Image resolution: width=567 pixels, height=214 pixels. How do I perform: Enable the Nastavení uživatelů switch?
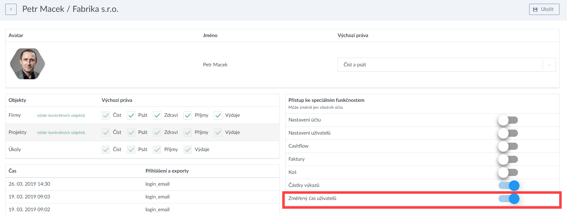pyautogui.click(x=508, y=133)
